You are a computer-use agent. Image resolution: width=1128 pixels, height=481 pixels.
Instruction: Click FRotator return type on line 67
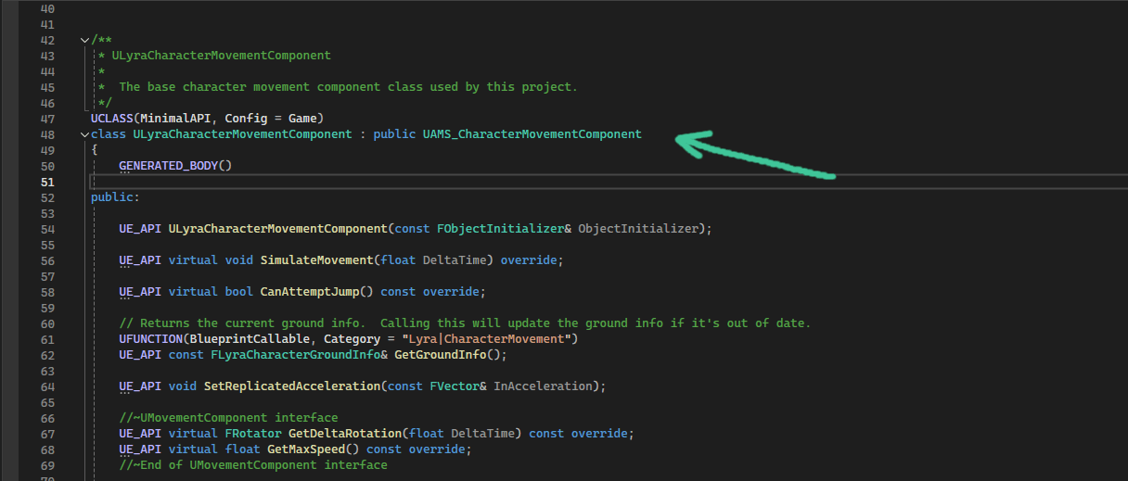(253, 434)
